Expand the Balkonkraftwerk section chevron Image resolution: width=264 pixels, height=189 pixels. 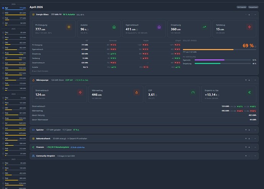(x=255, y=139)
